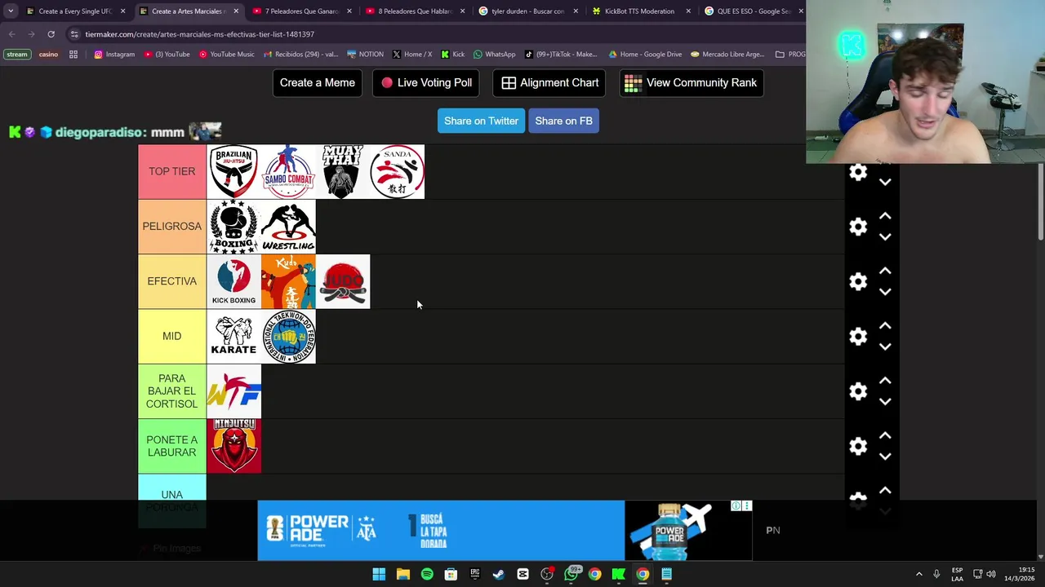This screenshot has height=587, width=1045.
Task: Move the EFECTIVA row up
Action: click(885, 271)
